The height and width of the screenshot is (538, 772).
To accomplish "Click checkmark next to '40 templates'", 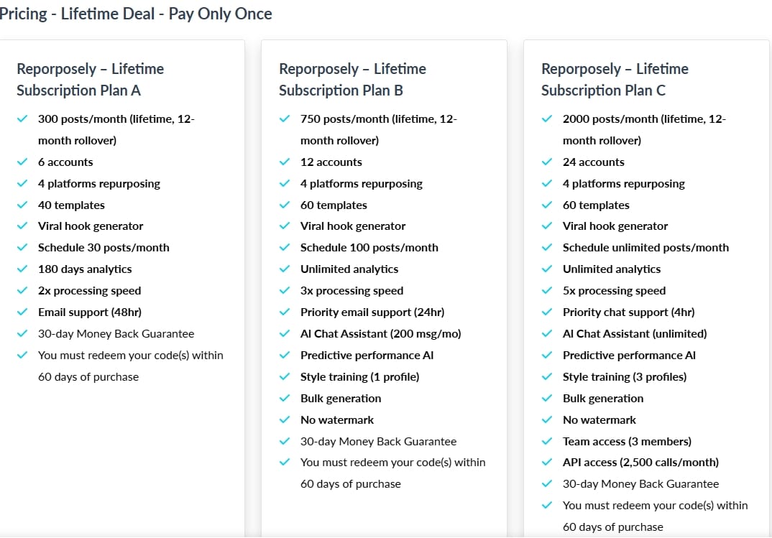I will 22,205.
